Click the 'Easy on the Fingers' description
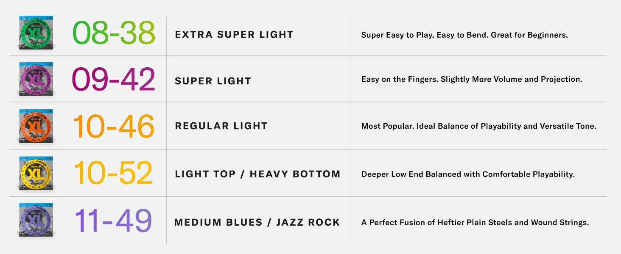621x254 pixels. (471, 80)
